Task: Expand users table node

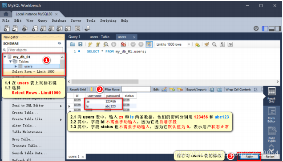Action: click(x=16, y=66)
